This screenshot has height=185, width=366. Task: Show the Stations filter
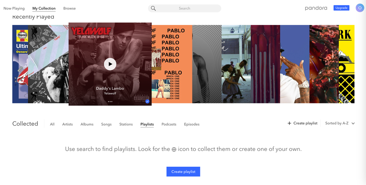(x=126, y=124)
